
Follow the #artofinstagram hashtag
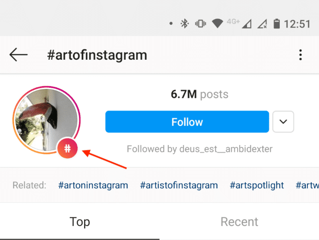pos(187,122)
